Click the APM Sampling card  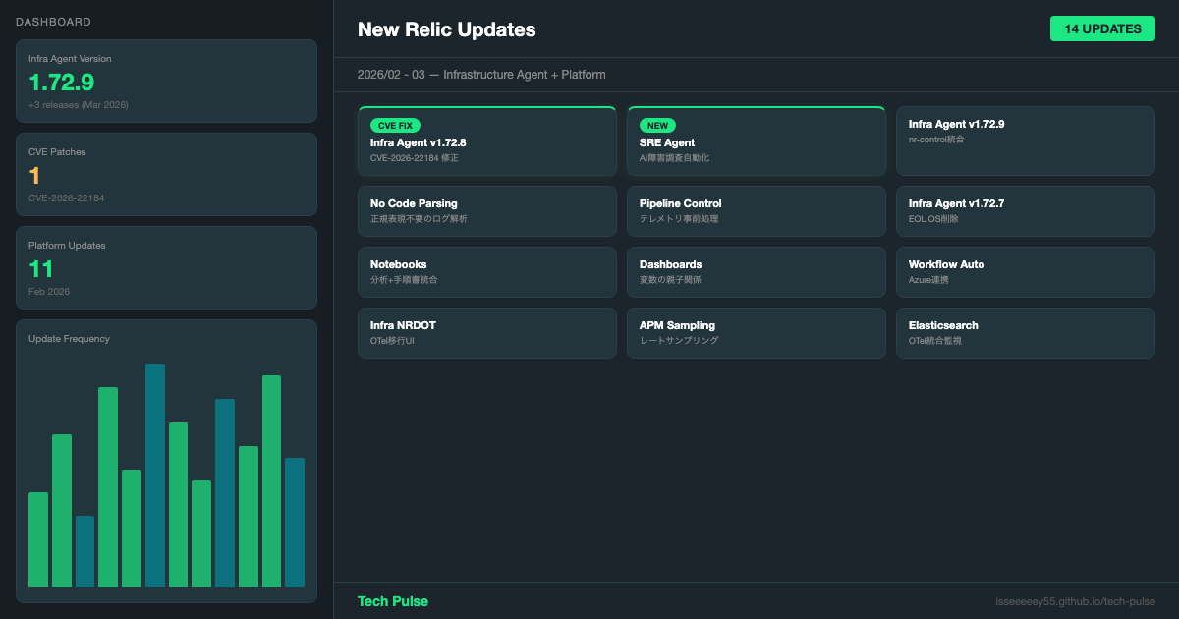tap(756, 333)
